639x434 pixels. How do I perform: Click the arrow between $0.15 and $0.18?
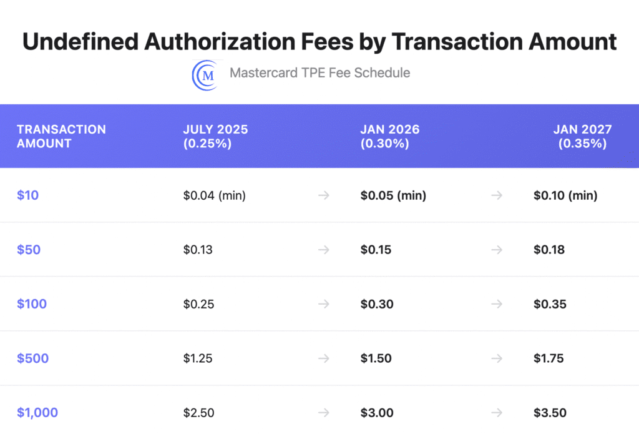[x=497, y=250]
